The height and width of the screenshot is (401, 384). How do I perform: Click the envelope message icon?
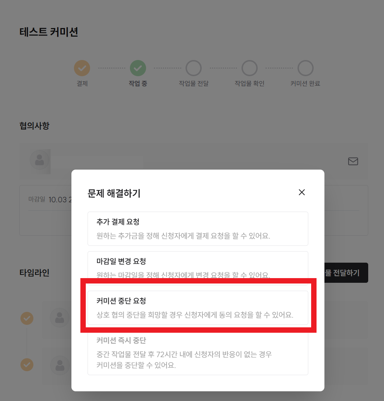pos(353,162)
